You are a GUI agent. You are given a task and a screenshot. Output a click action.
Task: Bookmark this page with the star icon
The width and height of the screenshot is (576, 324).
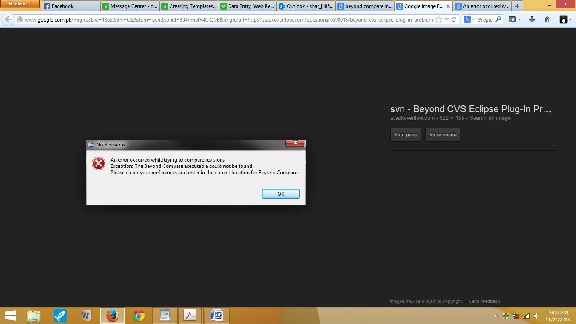pos(439,19)
